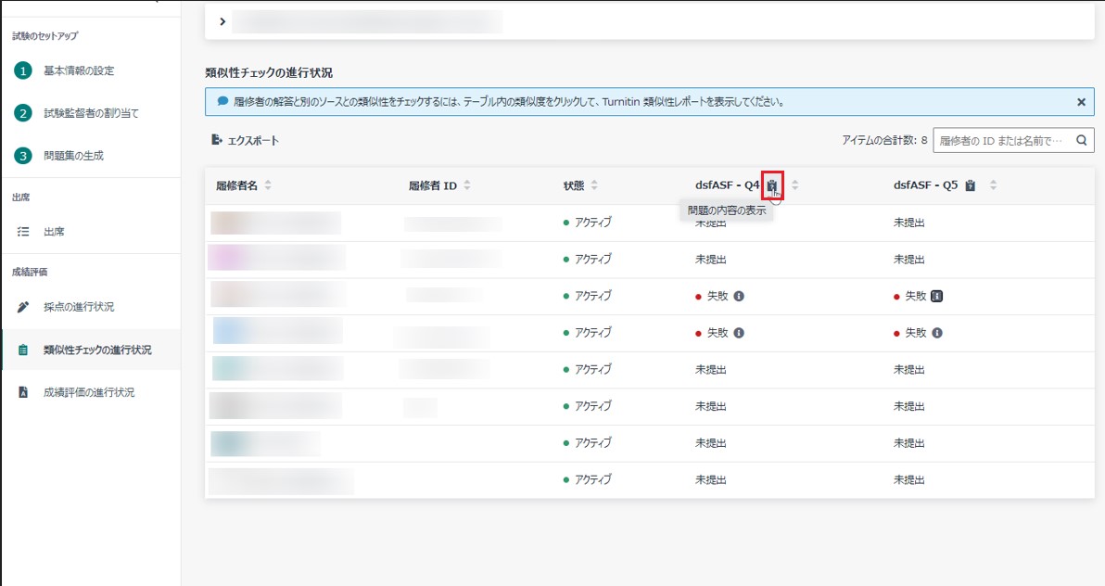Expand the collapsed panel chevron at top
The width and height of the screenshot is (1105, 586).
pos(222,21)
